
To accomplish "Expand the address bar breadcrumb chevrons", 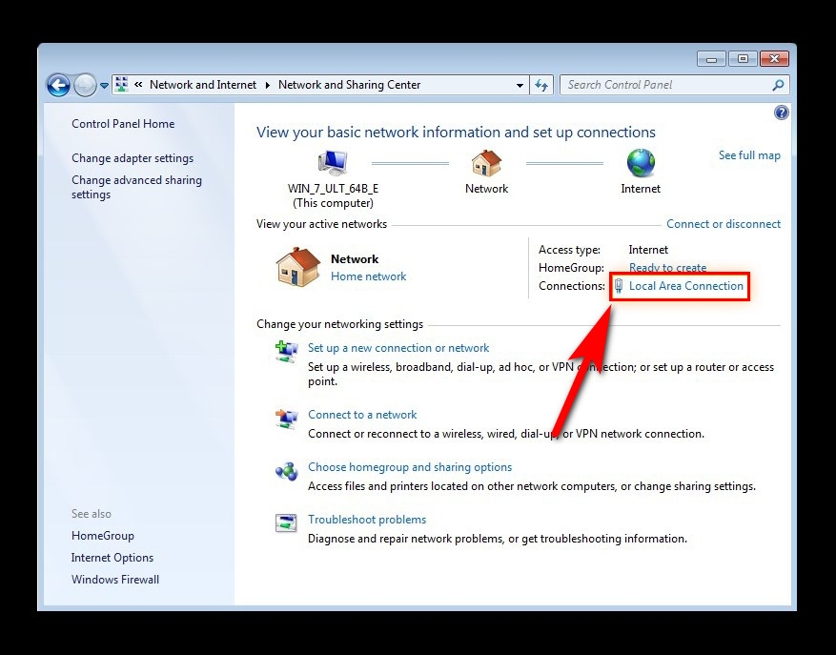I will point(138,84).
